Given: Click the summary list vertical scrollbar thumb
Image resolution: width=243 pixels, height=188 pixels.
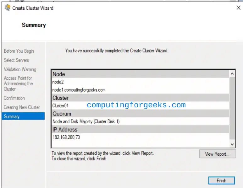Looking at the screenshot, I should 232,108.
